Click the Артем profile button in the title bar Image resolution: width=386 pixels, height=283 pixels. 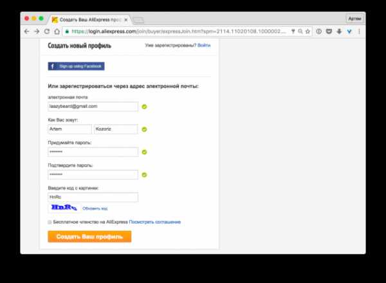pos(354,19)
